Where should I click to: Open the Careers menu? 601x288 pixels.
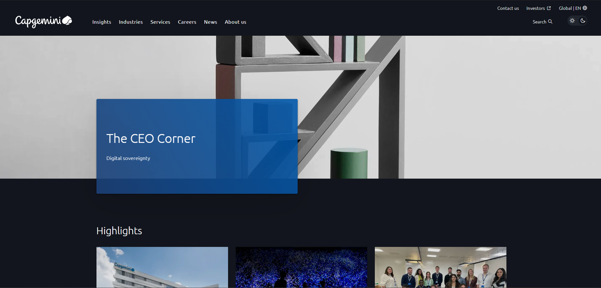(x=187, y=22)
